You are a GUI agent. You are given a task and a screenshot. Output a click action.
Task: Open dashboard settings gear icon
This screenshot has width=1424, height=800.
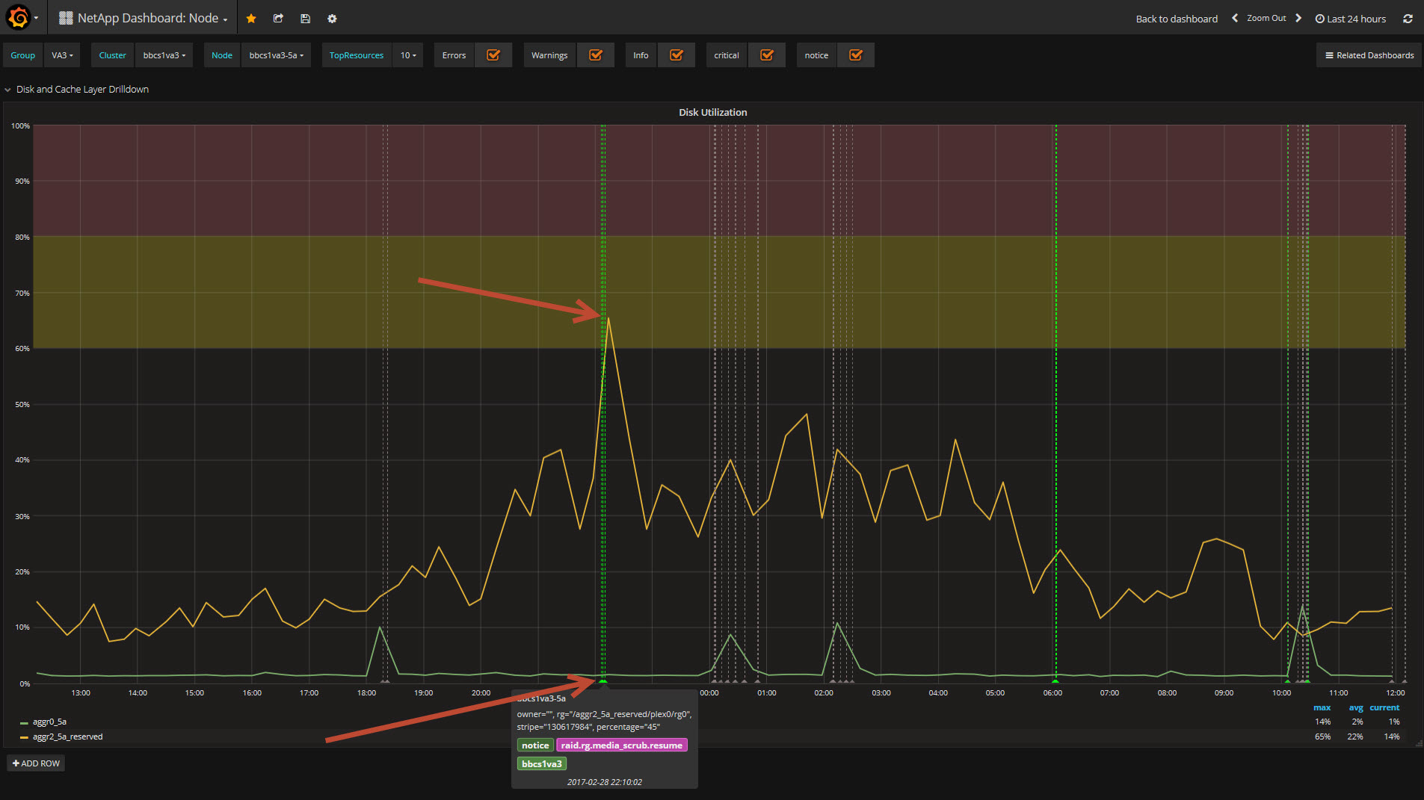332,19
